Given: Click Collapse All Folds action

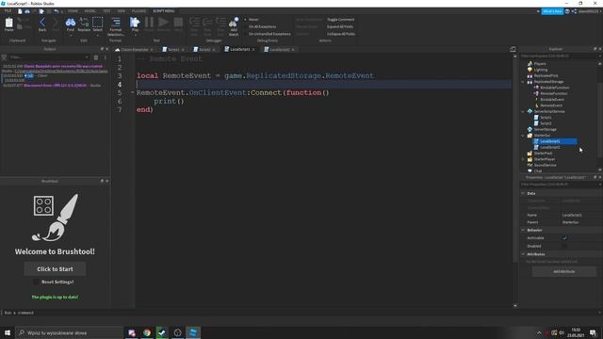Looking at the screenshot, I should pyautogui.click(x=341, y=34).
